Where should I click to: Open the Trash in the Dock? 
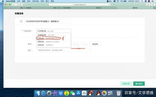(x=119, y=93)
